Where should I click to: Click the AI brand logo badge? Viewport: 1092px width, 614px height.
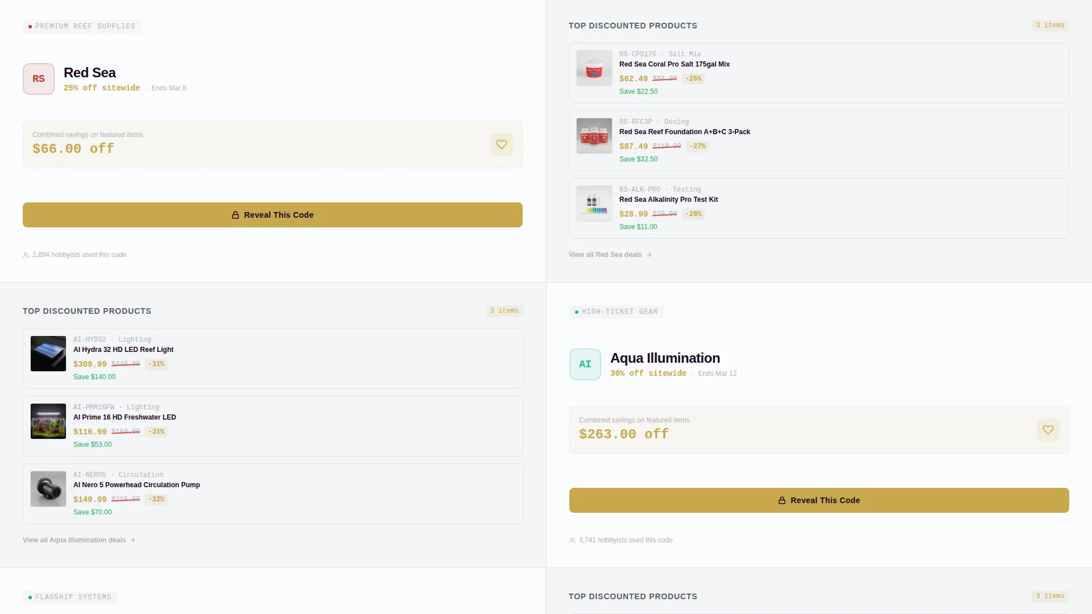tap(585, 364)
